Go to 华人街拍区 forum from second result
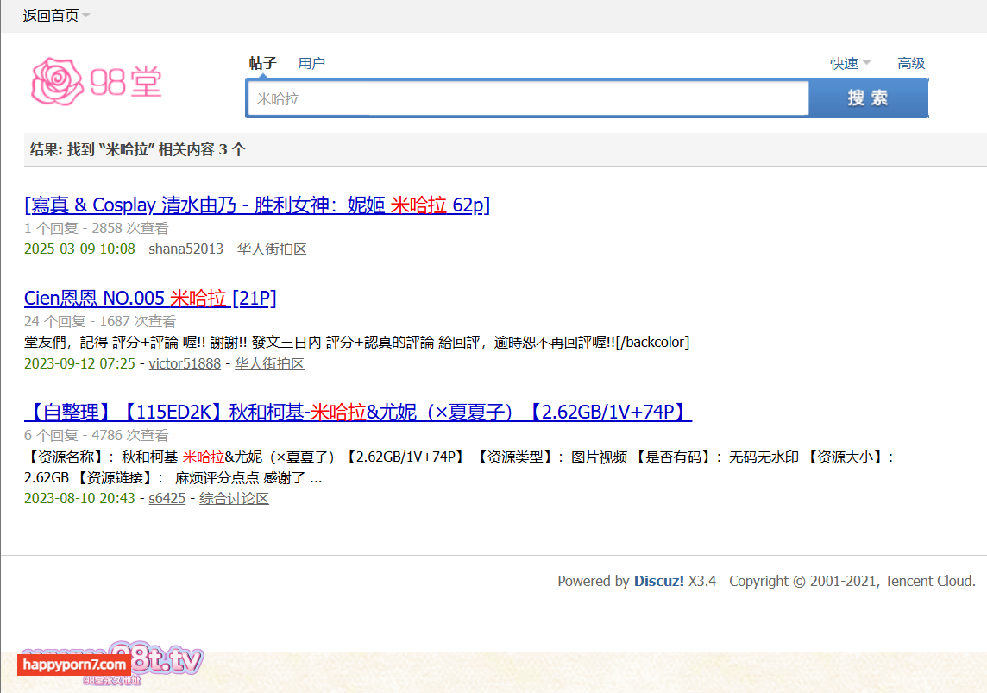The height and width of the screenshot is (693, 987). [269, 364]
